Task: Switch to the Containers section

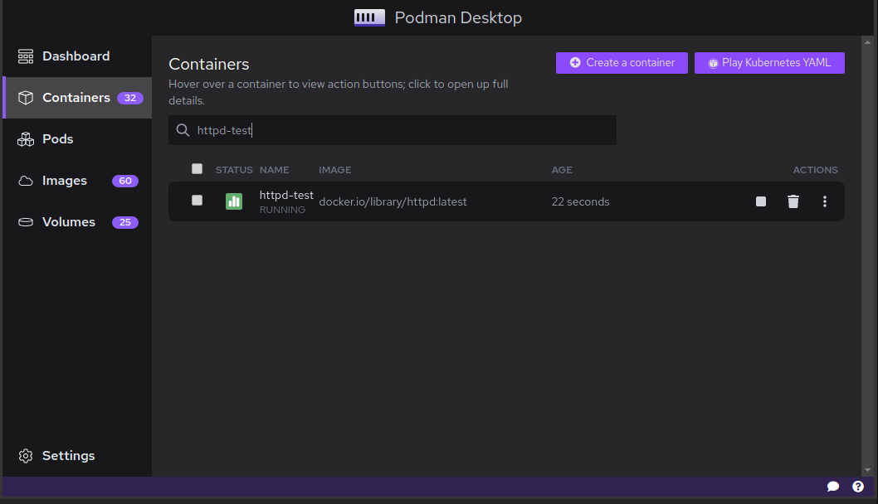Action: (x=76, y=97)
